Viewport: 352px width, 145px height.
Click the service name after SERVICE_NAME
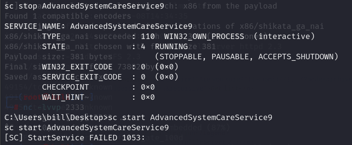pyautogui.click(x=131, y=27)
